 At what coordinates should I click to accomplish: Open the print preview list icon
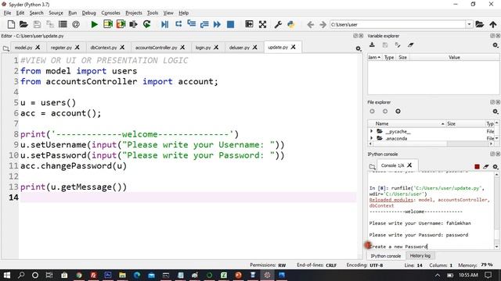(63, 24)
